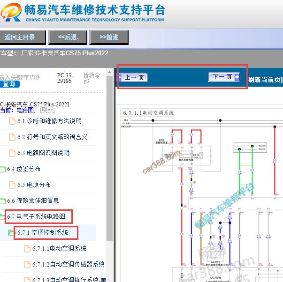The height and width of the screenshot is (282, 283).
Task: Click document icon beside 6.3 电路图识图说明
Action: (x=12, y=153)
